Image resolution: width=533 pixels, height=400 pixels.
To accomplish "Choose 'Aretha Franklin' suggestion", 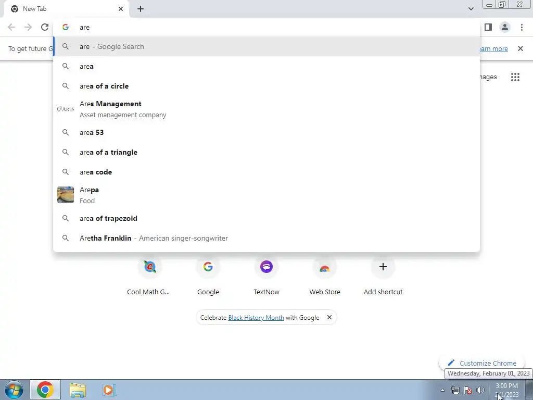I will point(266,238).
